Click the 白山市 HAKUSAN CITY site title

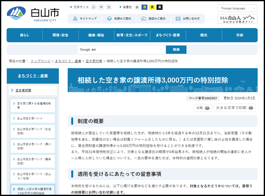coord(45,14)
